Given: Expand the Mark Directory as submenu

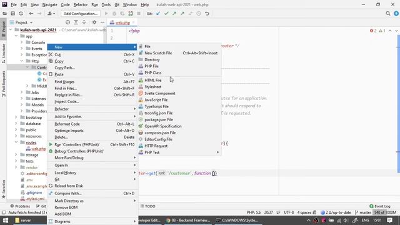Looking at the screenshot, I should [92, 201].
